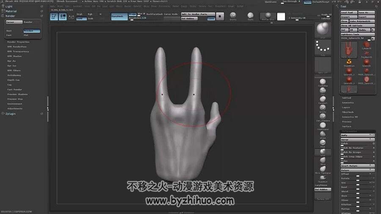Viewport: 381px width, 214px height.
Task: Select the Pinch brush
Action: (x=323, y=144)
